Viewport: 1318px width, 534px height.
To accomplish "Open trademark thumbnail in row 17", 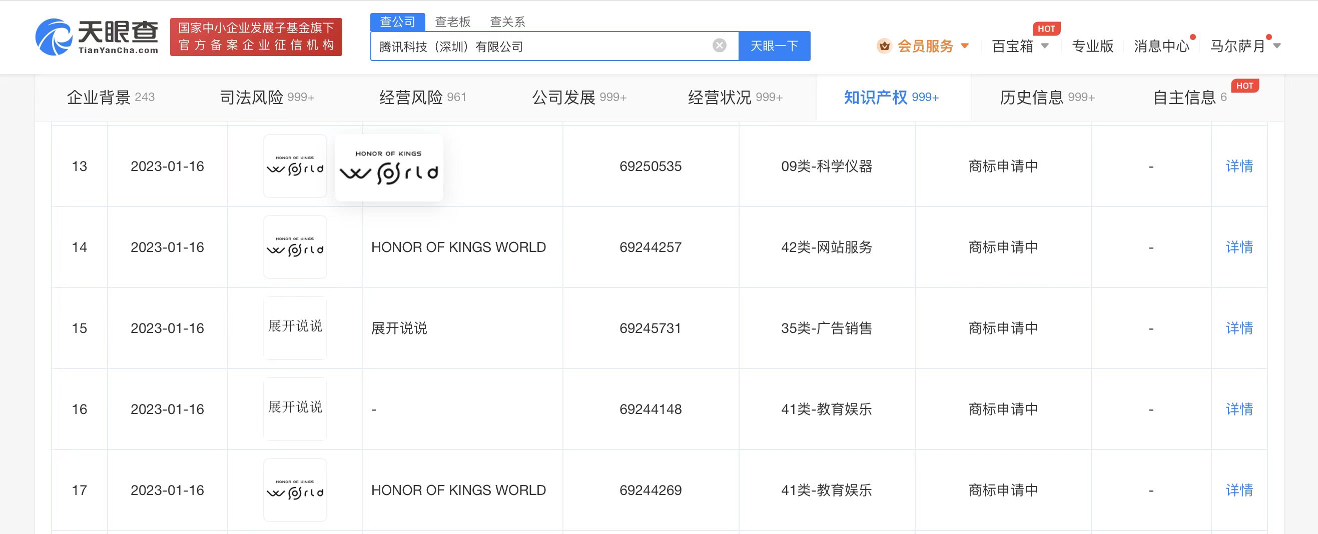I will click(x=295, y=490).
